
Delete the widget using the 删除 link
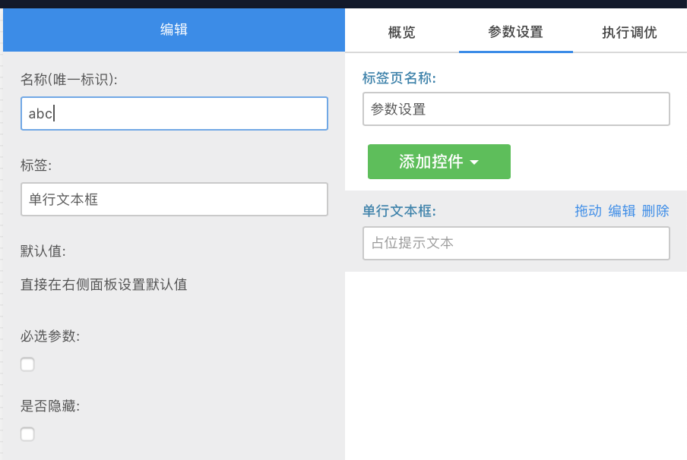[x=655, y=211]
